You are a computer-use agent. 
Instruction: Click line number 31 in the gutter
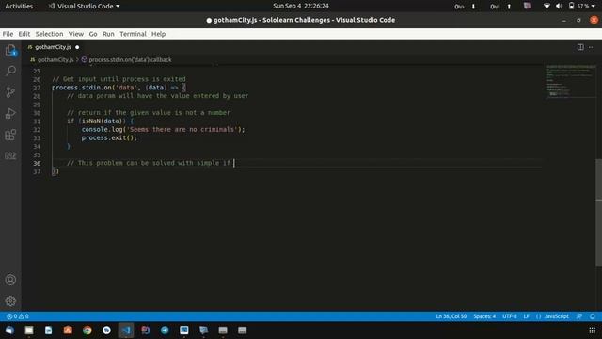[37, 121]
